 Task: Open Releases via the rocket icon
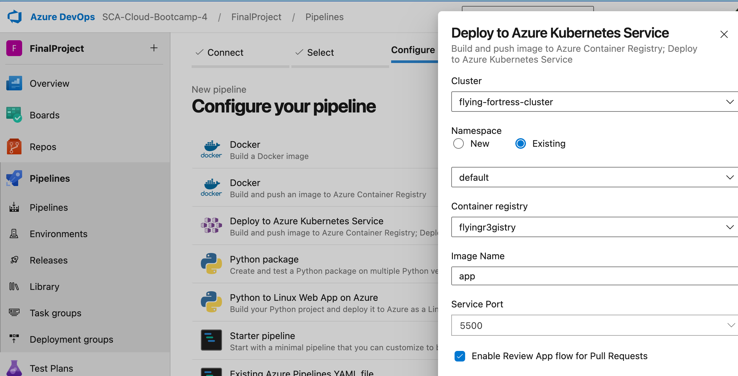14,260
